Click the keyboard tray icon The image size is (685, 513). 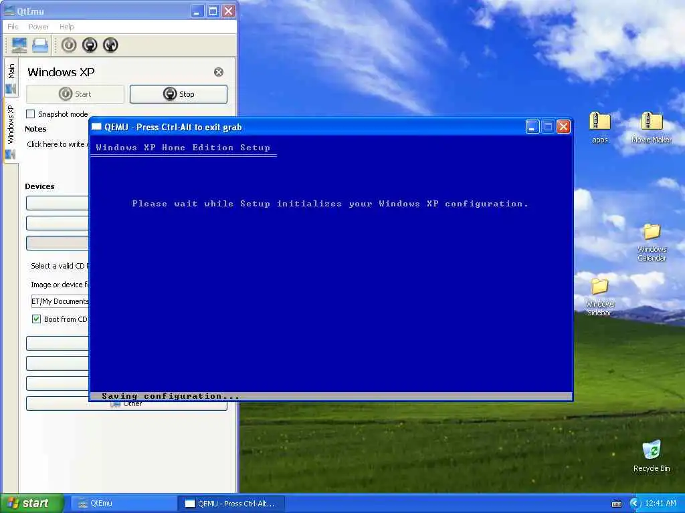coord(616,504)
